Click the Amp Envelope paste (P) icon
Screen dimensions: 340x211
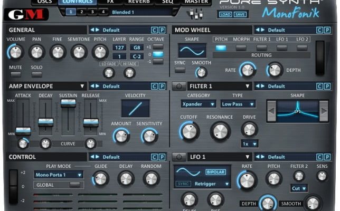[162, 86]
